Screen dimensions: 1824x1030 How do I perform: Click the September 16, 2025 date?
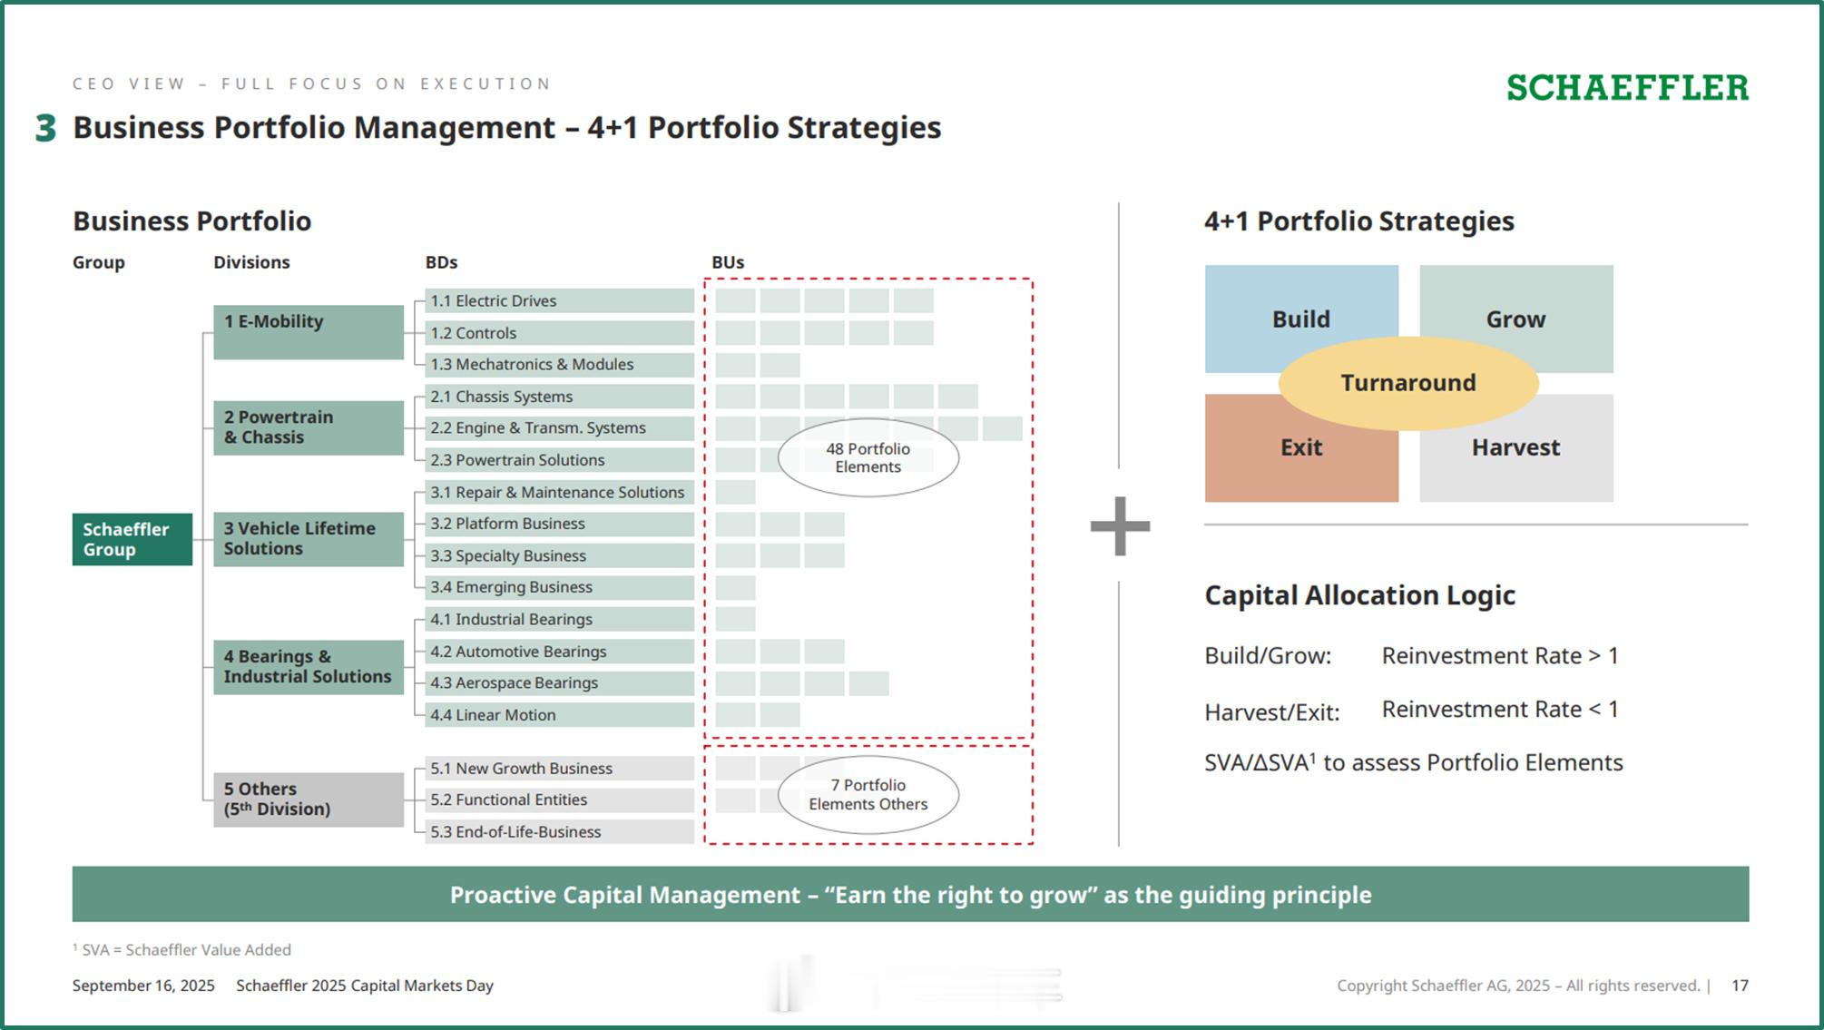tap(143, 986)
